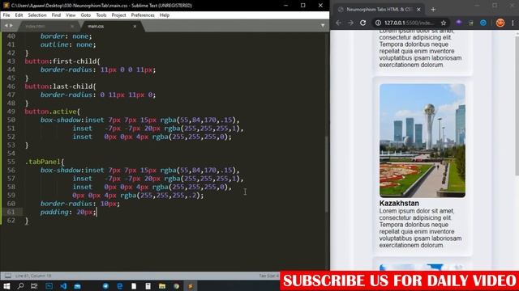Open the Preferences menu
The image size is (519, 291).
143,15
